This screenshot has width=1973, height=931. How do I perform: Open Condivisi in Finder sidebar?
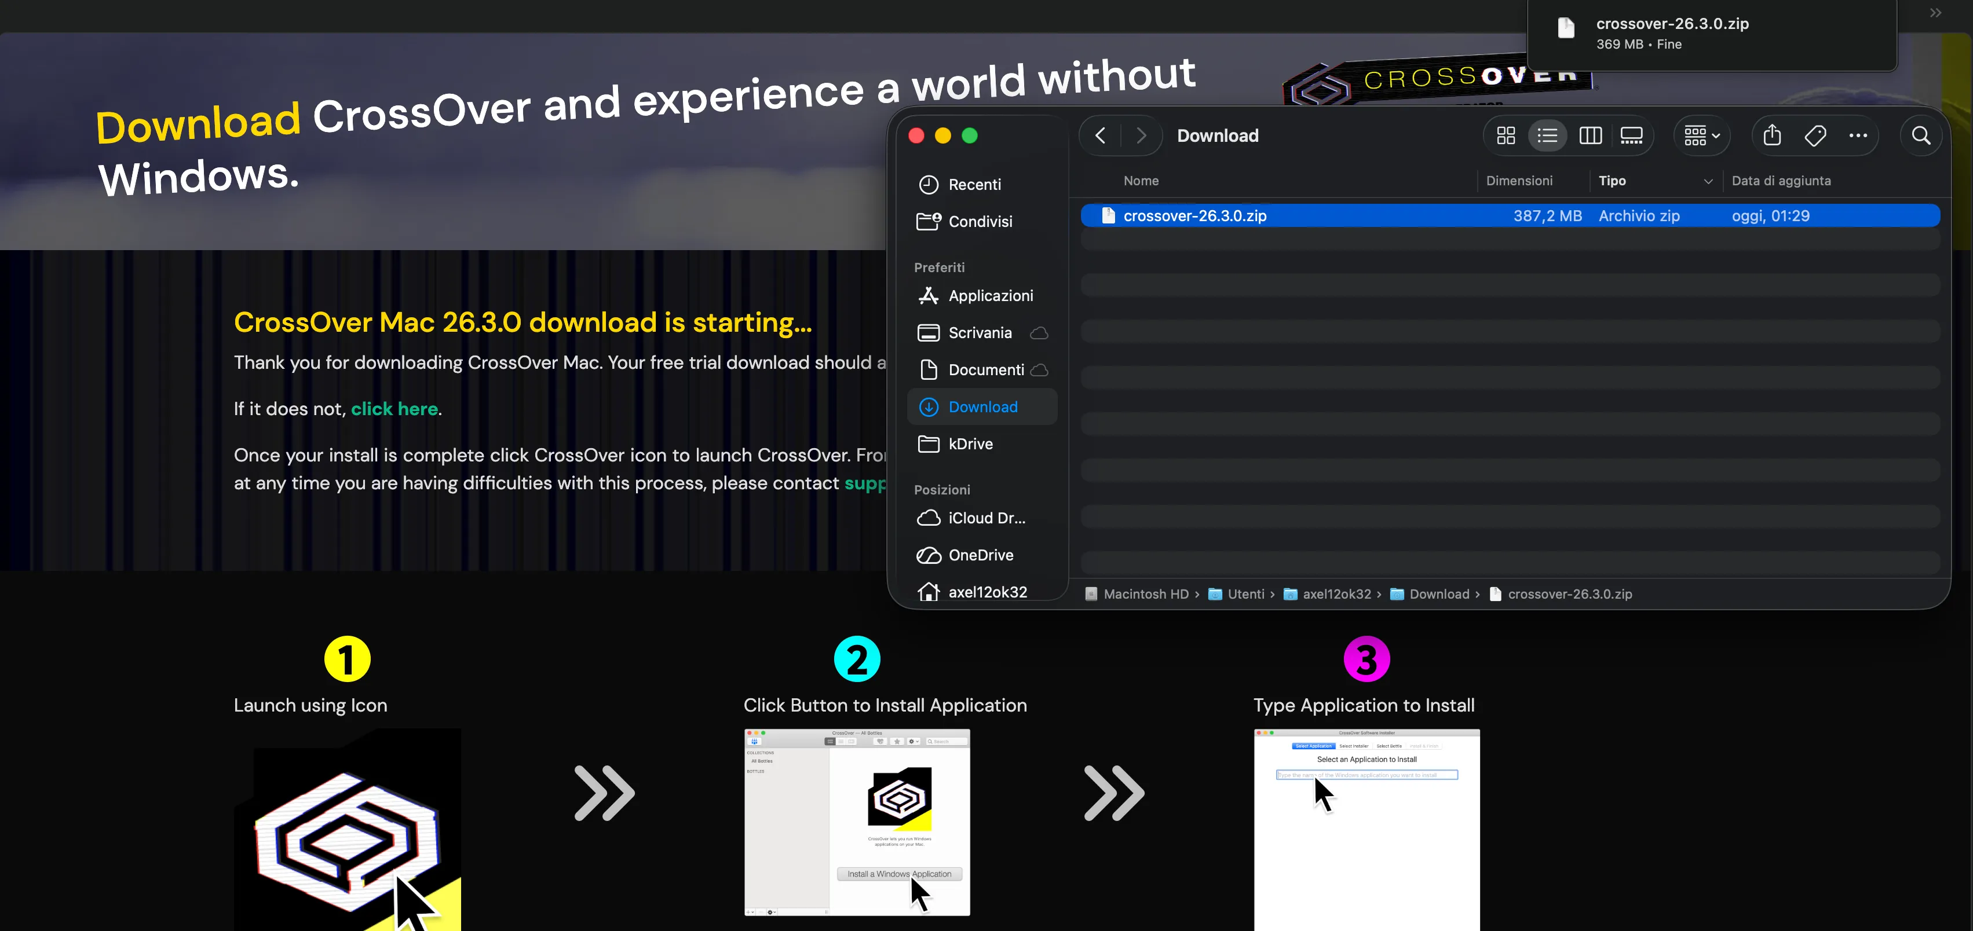tap(982, 221)
